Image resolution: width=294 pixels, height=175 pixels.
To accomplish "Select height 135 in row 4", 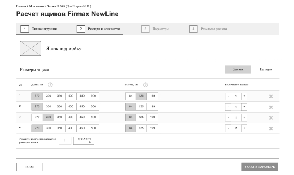I will point(141,128).
